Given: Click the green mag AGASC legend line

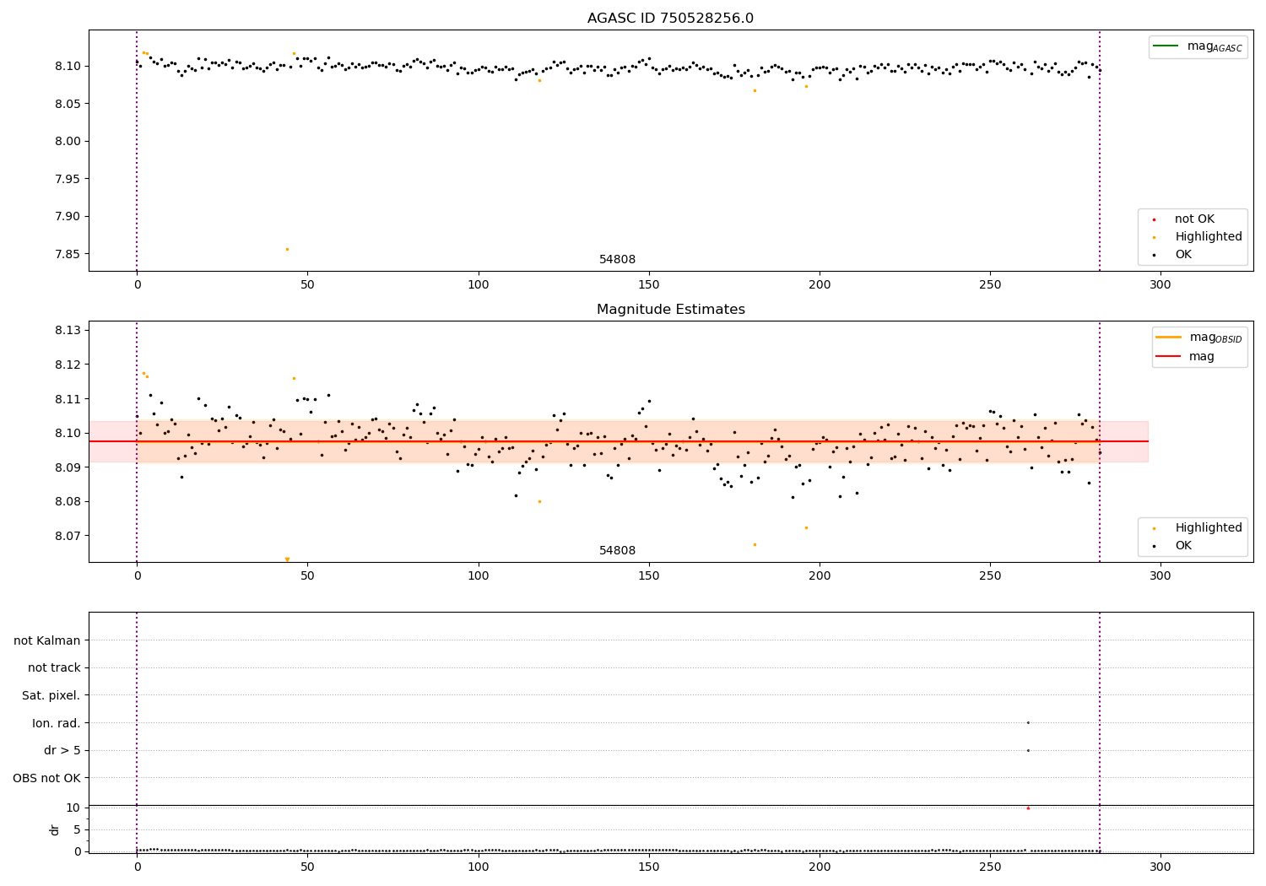Looking at the screenshot, I should (x=1166, y=46).
